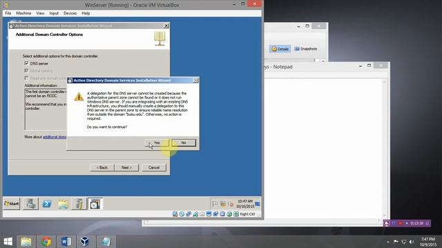Toggle the DNS server checkbox

[x=26, y=63]
